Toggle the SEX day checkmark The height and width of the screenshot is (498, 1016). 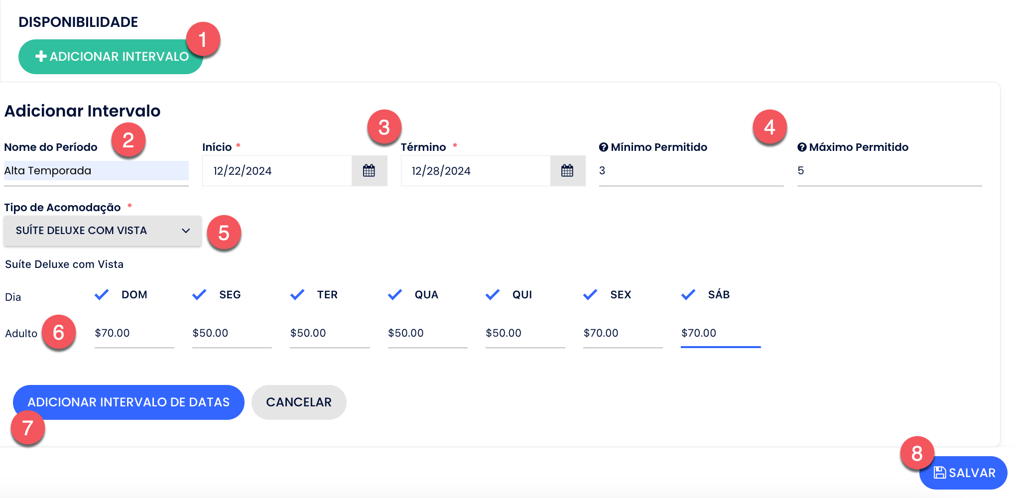coord(590,295)
